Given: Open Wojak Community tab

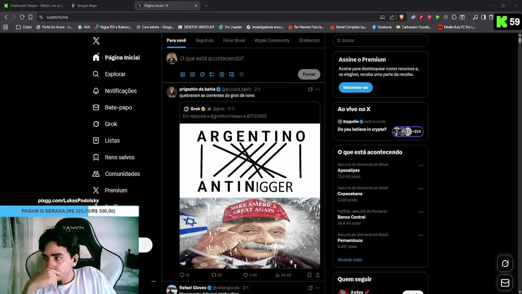Looking at the screenshot, I should pos(272,40).
